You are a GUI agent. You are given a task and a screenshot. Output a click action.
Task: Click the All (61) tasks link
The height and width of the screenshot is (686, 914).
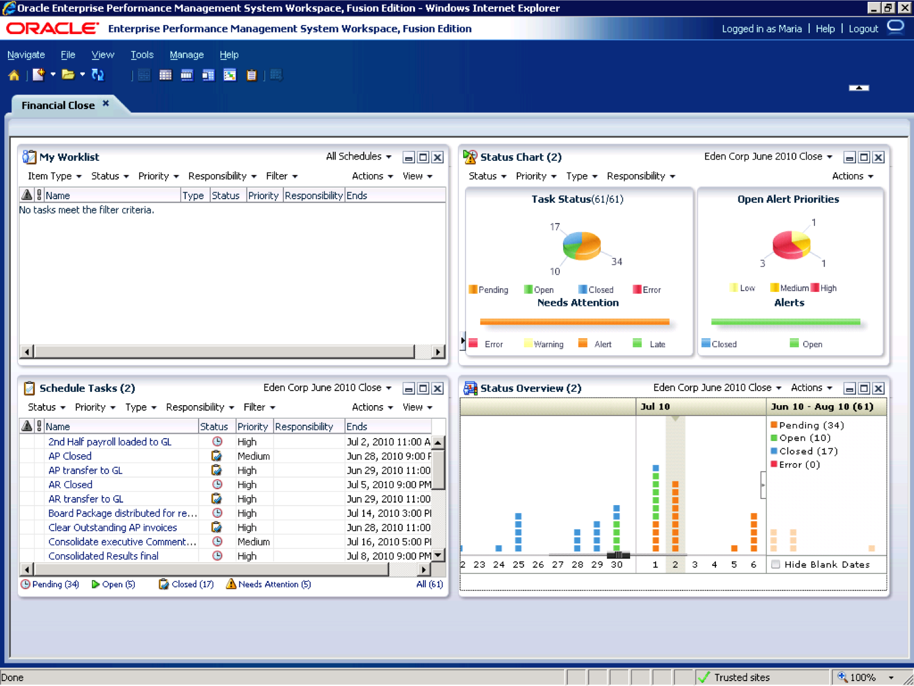[x=429, y=584]
